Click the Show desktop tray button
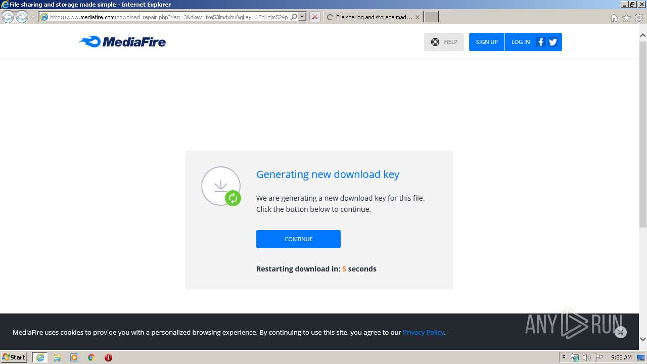This screenshot has height=364, width=647. coord(641,357)
